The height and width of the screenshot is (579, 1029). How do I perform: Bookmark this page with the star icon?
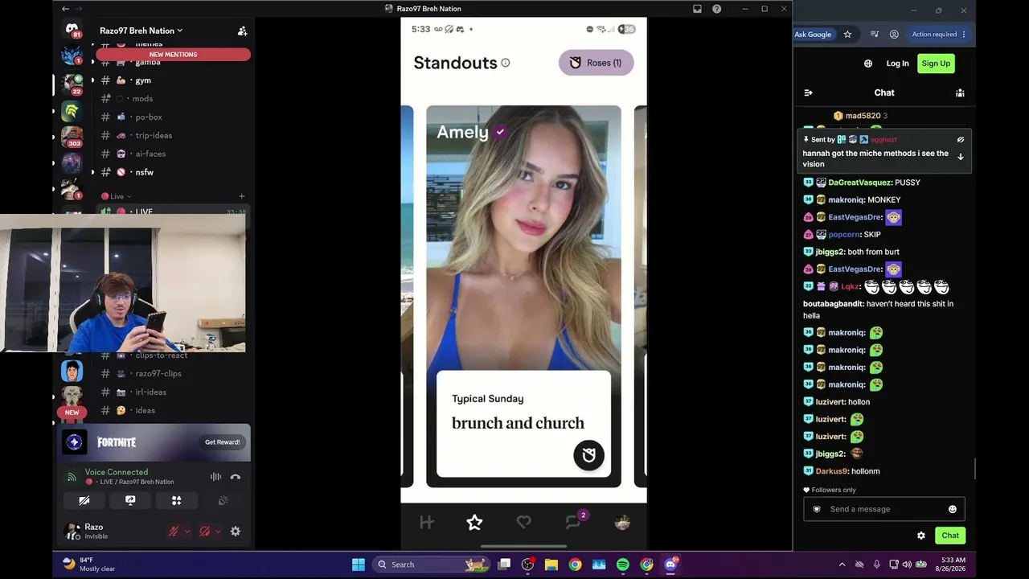(x=847, y=35)
